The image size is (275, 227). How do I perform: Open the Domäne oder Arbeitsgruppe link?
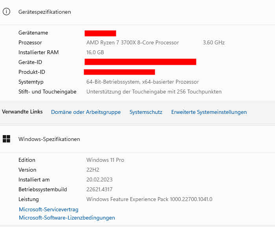pyautogui.click(x=86, y=112)
